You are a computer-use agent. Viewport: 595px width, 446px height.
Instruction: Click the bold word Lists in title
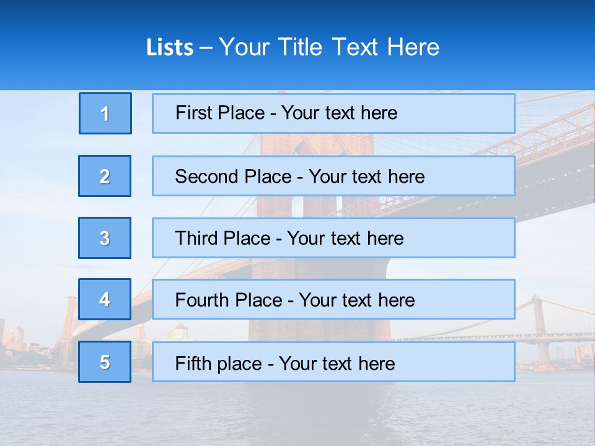tap(169, 48)
